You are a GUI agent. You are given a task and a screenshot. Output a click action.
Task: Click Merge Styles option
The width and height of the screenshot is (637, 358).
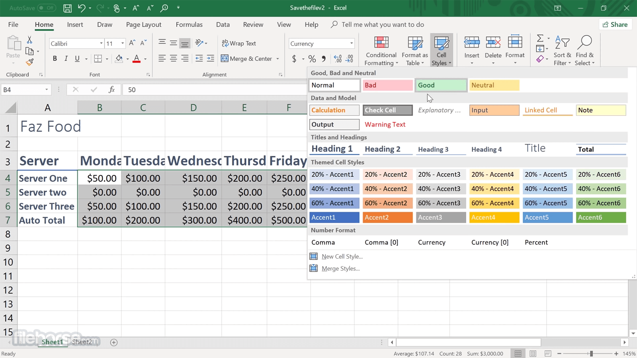click(340, 268)
